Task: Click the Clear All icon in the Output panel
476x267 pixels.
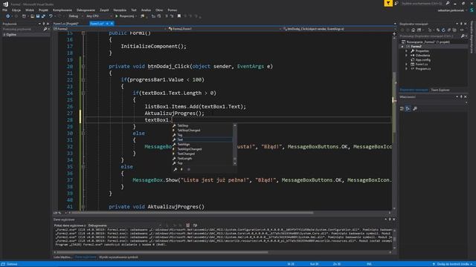Action: pos(188,225)
